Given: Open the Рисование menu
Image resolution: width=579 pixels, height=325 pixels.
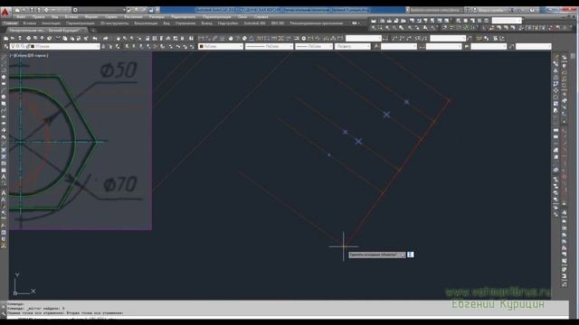Looking at the screenshot, I should click(133, 17).
